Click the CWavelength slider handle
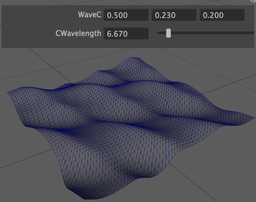The image size is (256, 202). pos(168,33)
